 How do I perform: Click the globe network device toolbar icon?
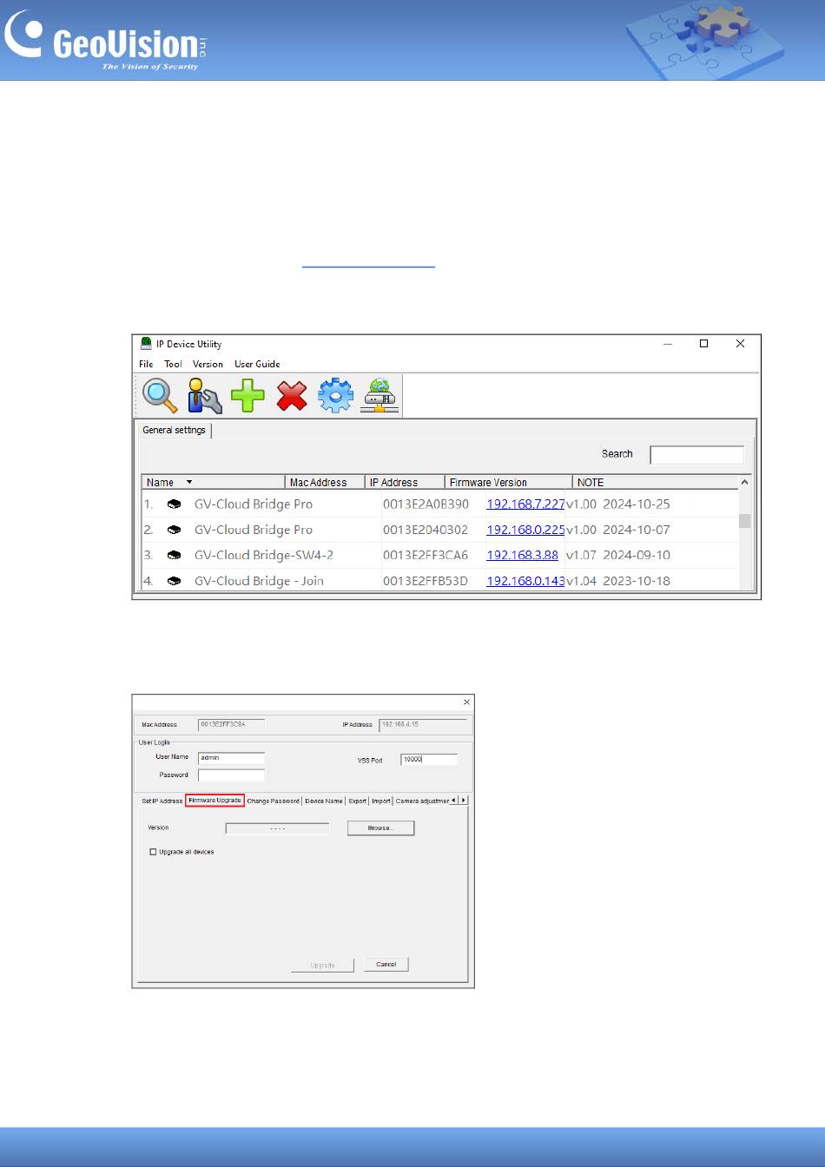coord(380,395)
